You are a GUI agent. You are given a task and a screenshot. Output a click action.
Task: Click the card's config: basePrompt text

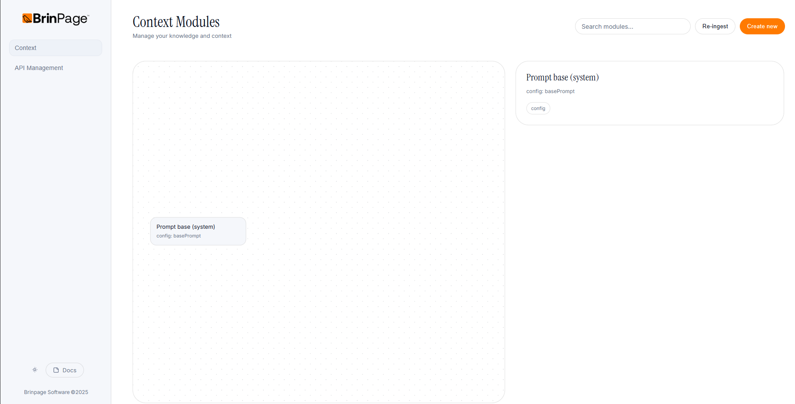tap(550, 91)
